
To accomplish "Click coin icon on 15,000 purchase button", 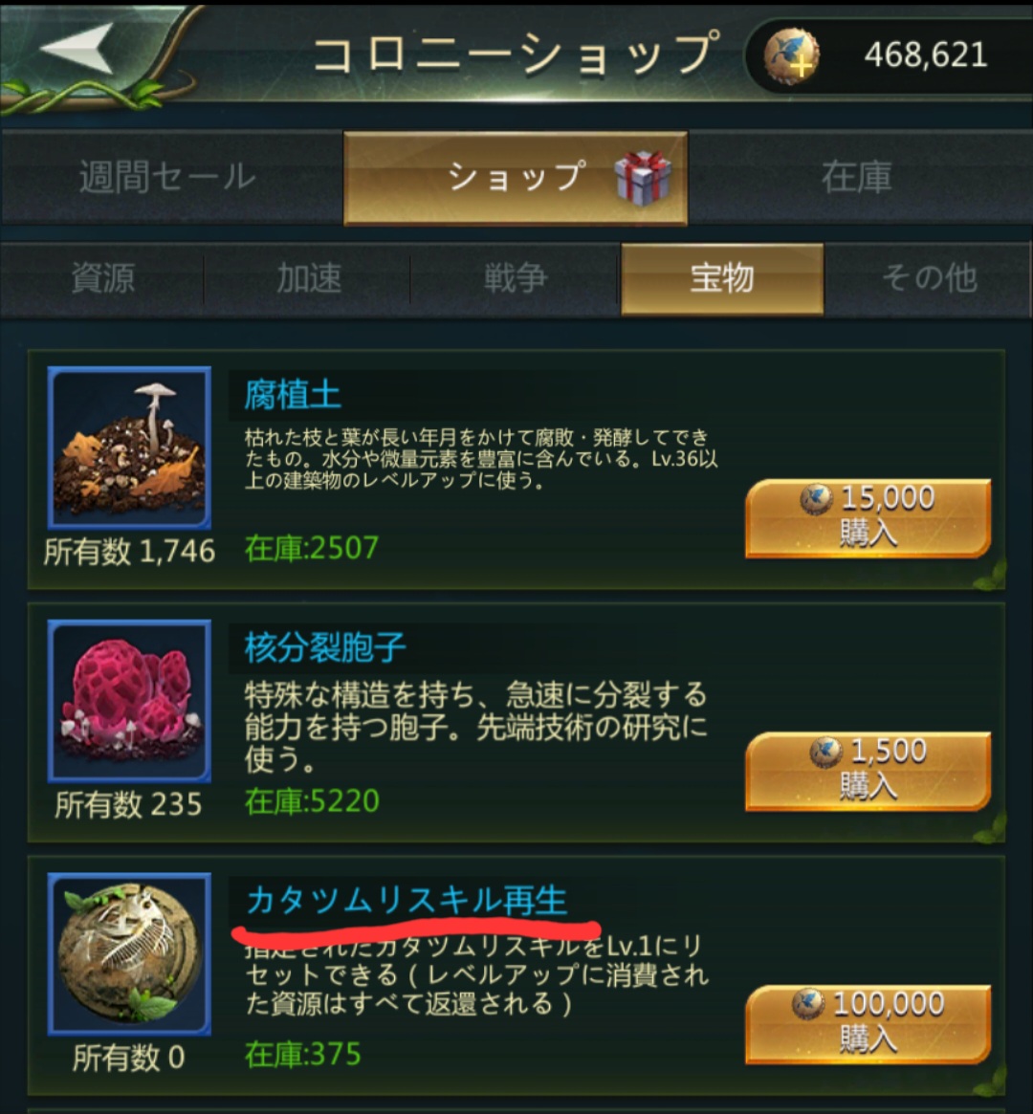I will tap(816, 499).
